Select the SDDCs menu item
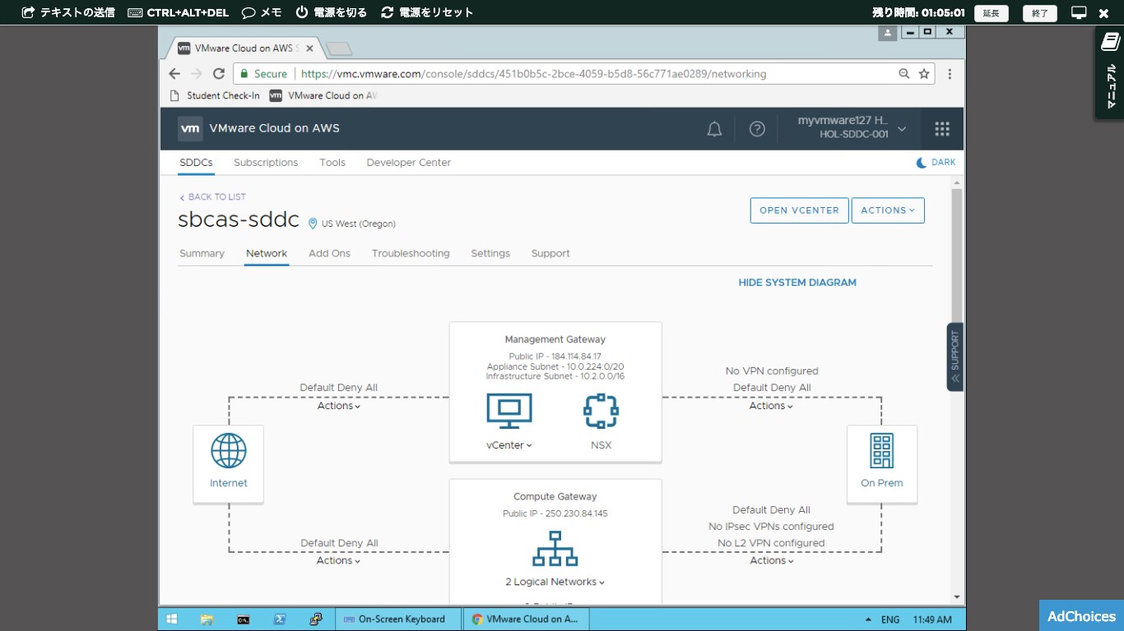The height and width of the screenshot is (631, 1124). click(x=196, y=163)
